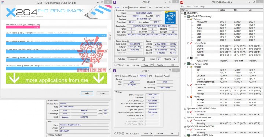Open Tools dropdown arrow in lower CPU-Z
The width and height of the screenshot is (264, 137).
152,133
